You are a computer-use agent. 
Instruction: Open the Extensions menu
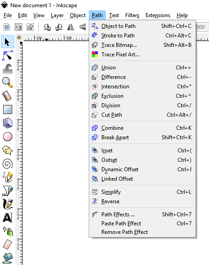tap(158, 15)
